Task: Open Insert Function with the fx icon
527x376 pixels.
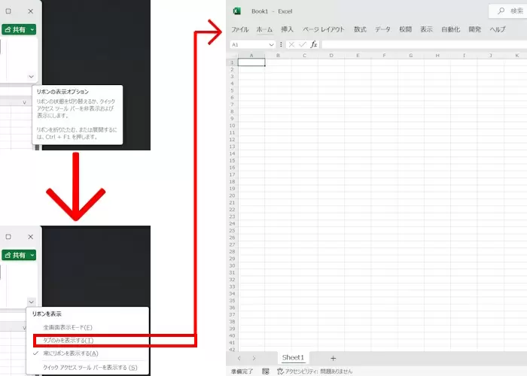Action: coord(314,44)
